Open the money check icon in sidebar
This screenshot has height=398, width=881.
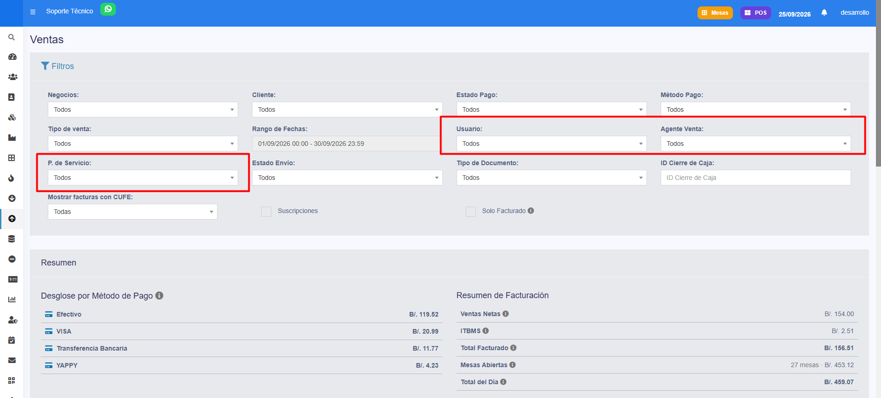click(13, 279)
